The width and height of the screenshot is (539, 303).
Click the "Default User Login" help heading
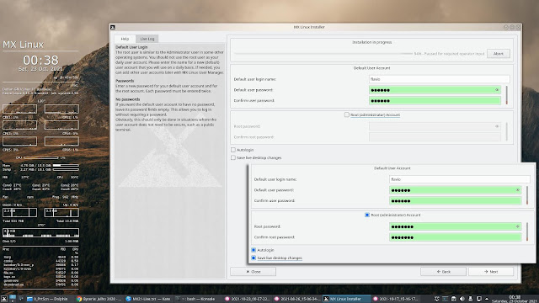131,47
